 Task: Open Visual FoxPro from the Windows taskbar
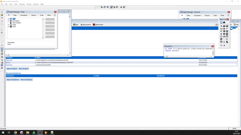pos(46,133)
